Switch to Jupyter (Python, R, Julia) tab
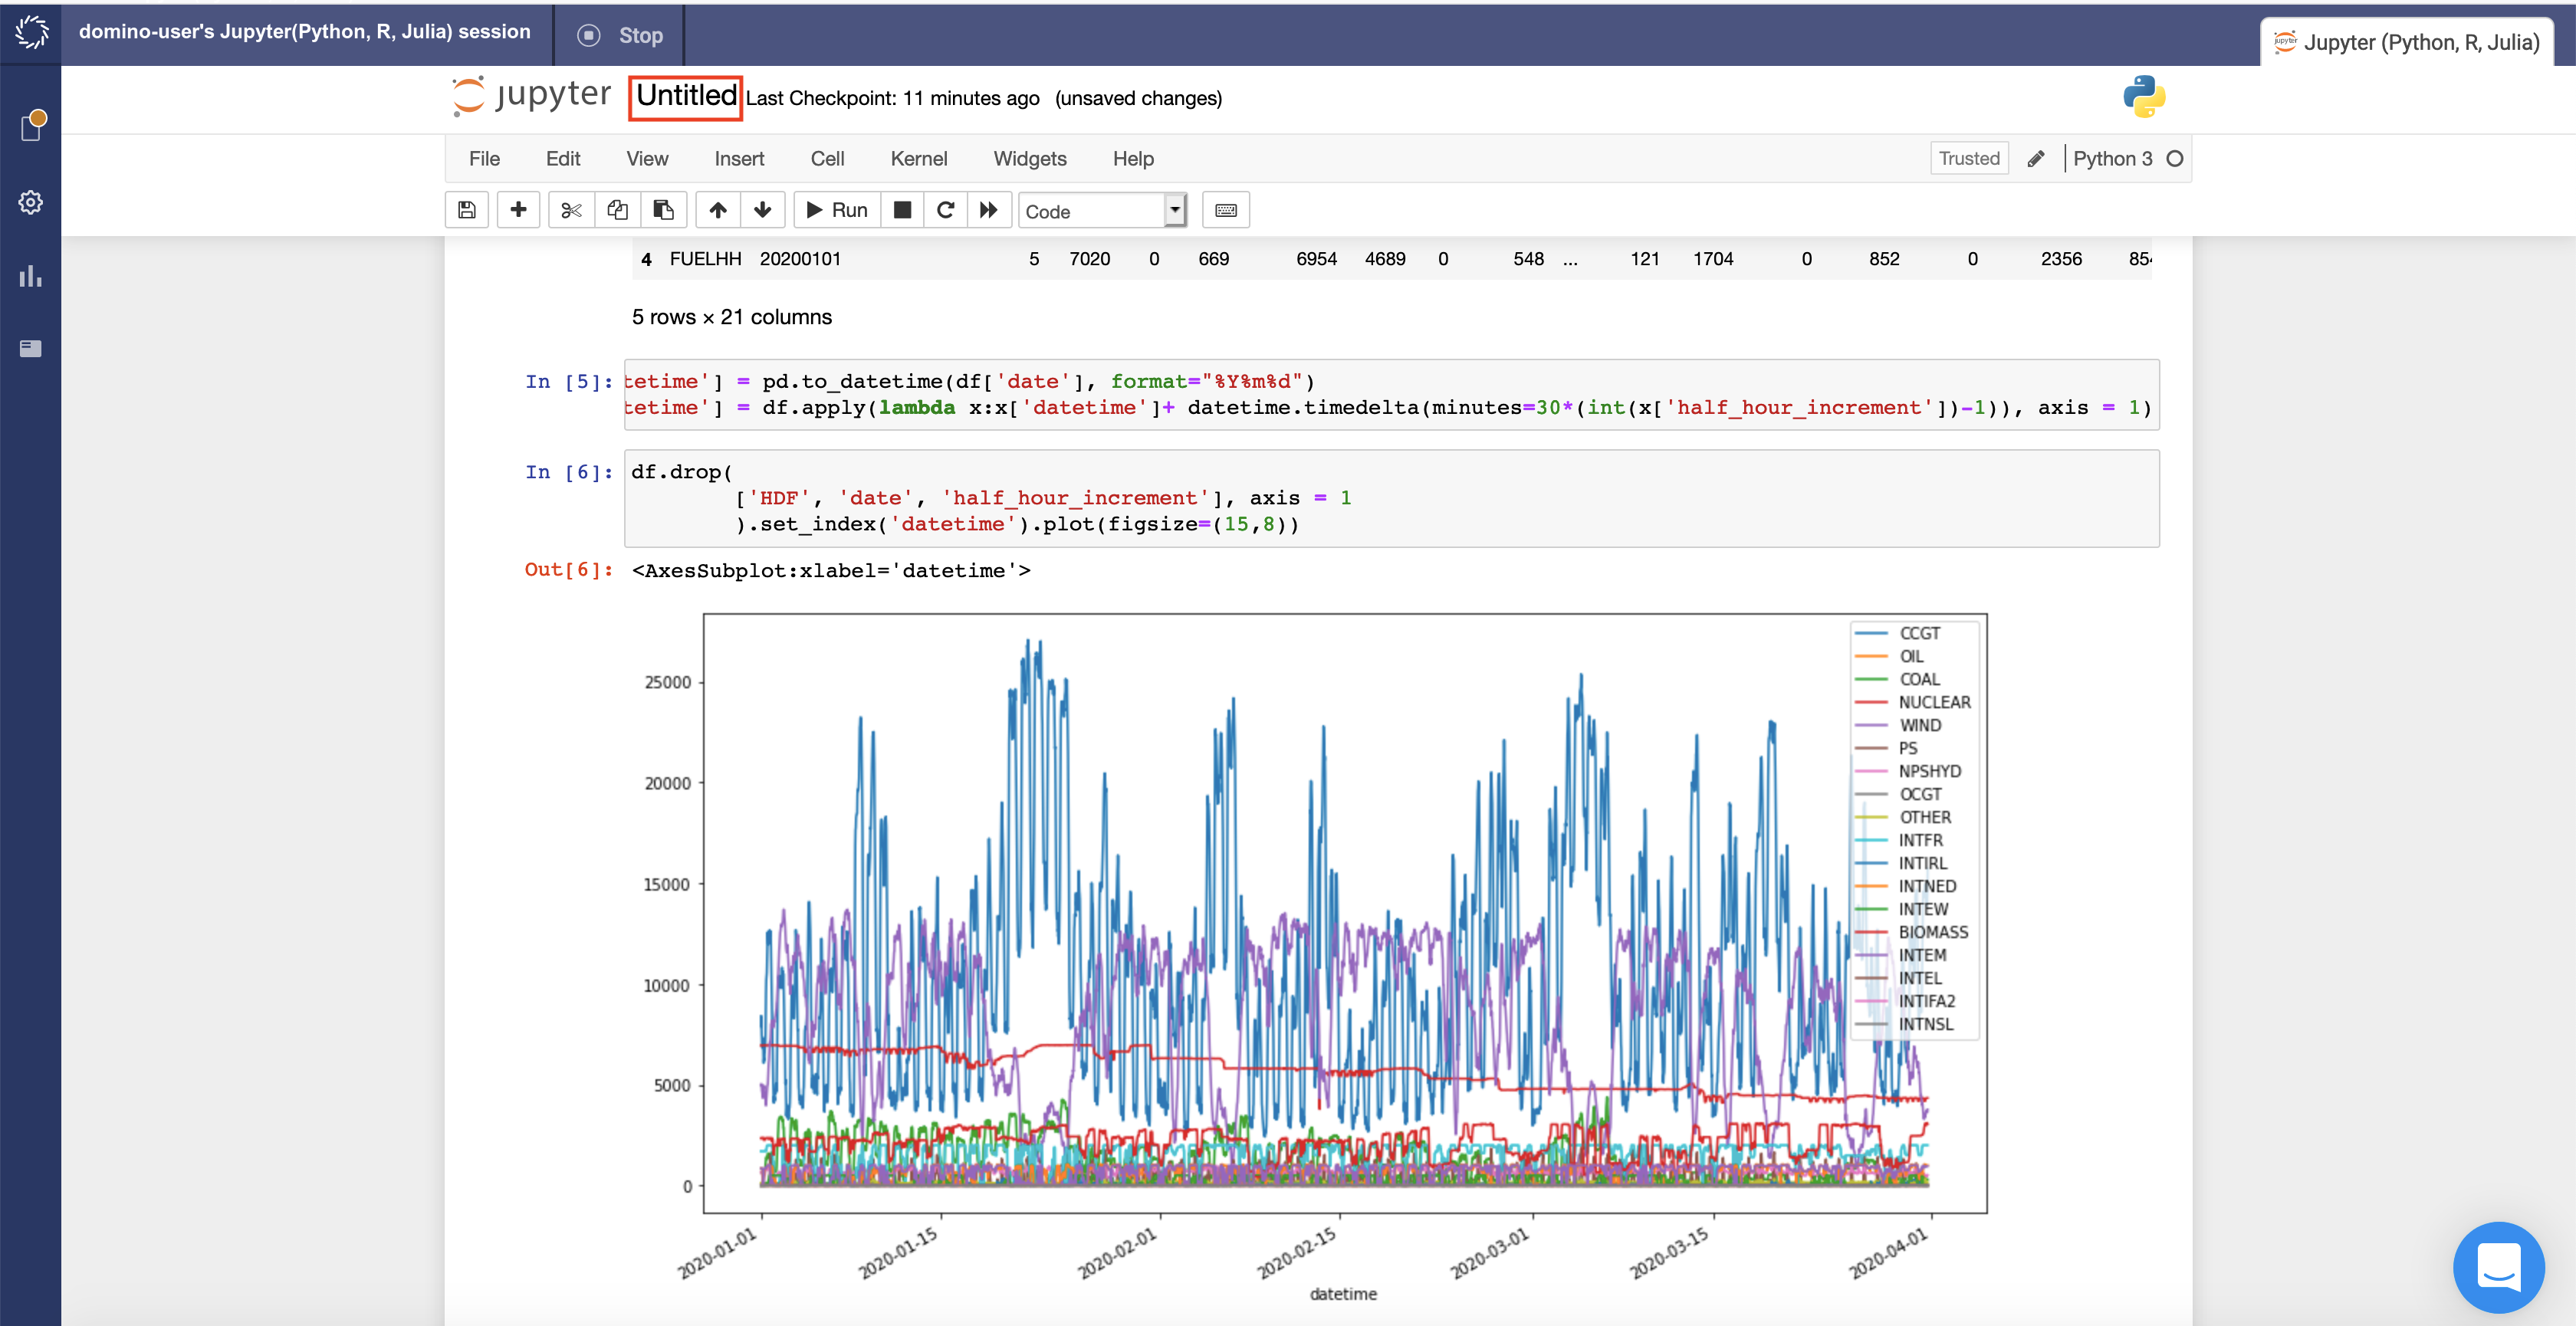The width and height of the screenshot is (2576, 1326). [x=2407, y=42]
